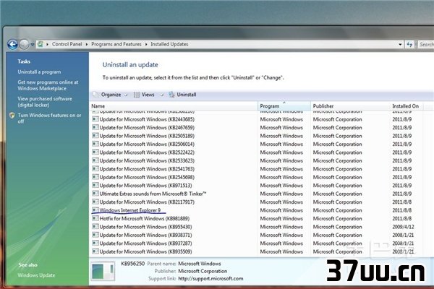Open recent pages dropdown next to Forward

(x=33, y=45)
